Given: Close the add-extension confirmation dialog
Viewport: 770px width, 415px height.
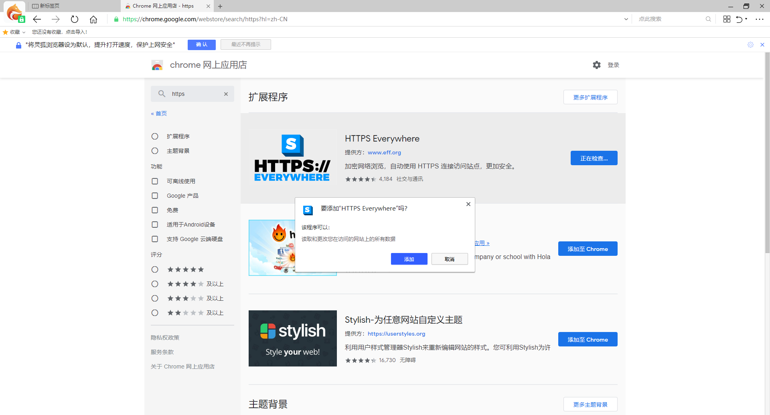Looking at the screenshot, I should pos(468,204).
